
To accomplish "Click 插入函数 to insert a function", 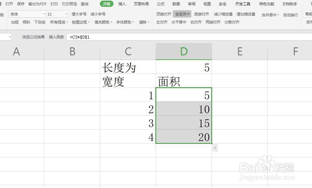I will click(56, 36).
